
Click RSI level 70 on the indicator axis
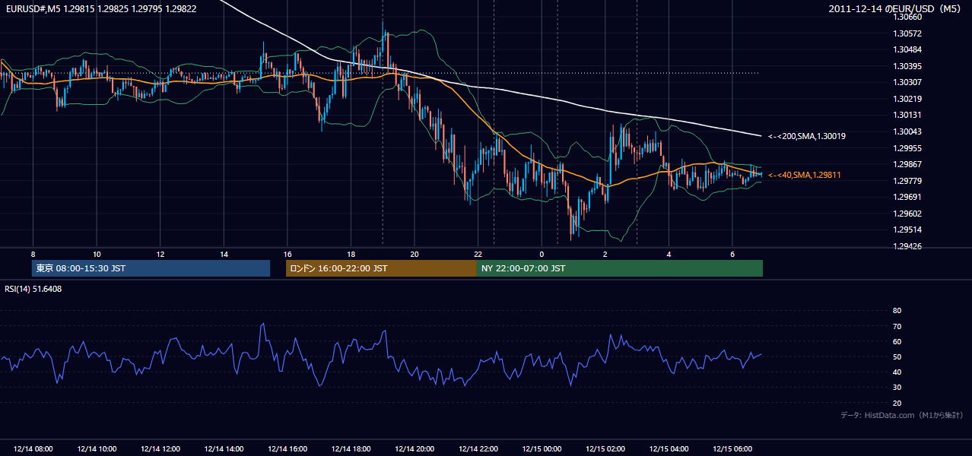tap(897, 327)
